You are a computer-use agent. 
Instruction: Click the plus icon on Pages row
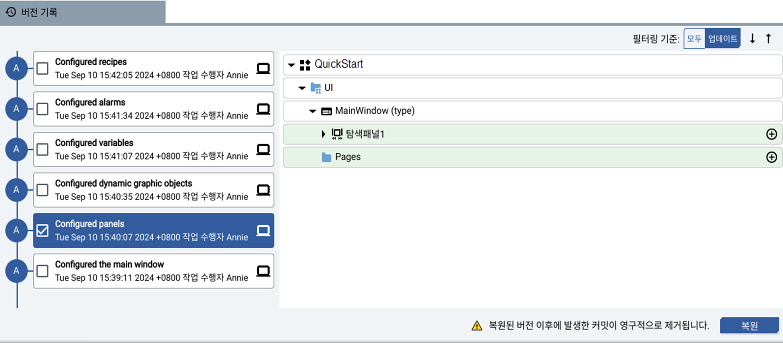(x=771, y=157)
